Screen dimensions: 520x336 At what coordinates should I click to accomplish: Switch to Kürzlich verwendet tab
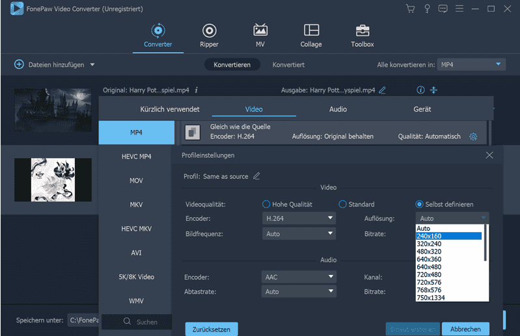coord(170,109)
